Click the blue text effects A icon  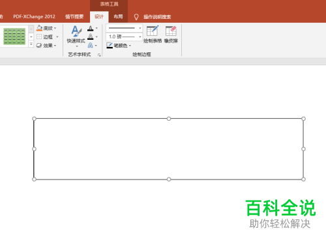point(91,45)
